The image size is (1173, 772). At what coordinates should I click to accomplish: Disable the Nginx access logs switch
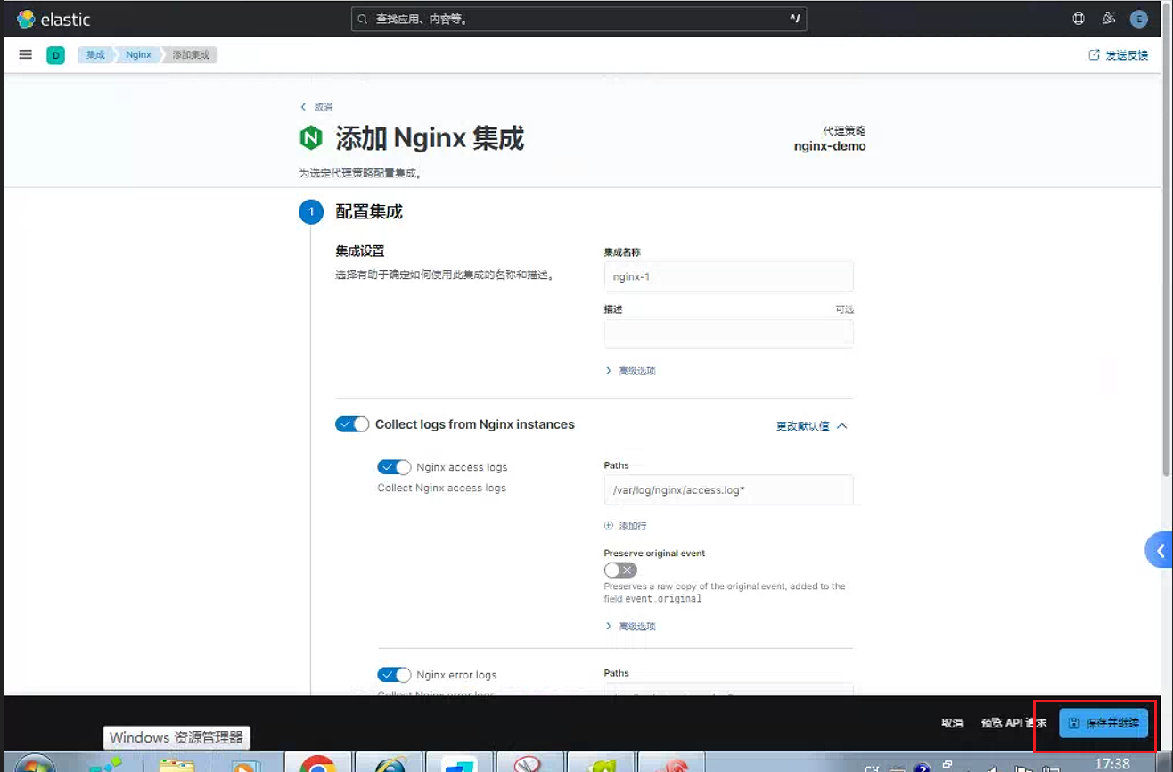[x=394, y=467]
